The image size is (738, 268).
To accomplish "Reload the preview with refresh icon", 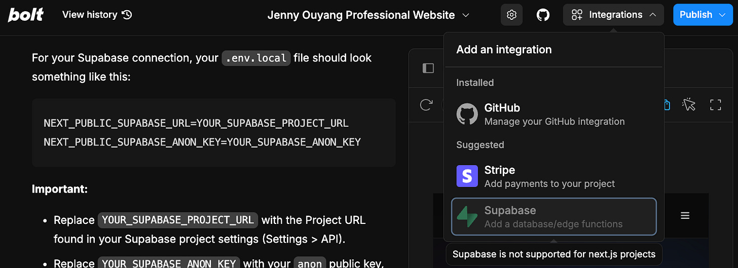I will click(426, 105).
